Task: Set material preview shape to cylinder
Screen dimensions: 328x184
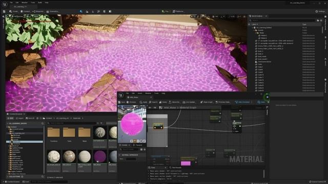Action: coord(132,141)
